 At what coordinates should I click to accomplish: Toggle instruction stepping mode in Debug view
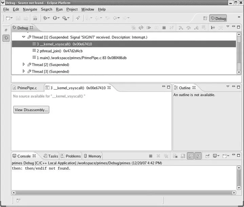tap(213, 28)
